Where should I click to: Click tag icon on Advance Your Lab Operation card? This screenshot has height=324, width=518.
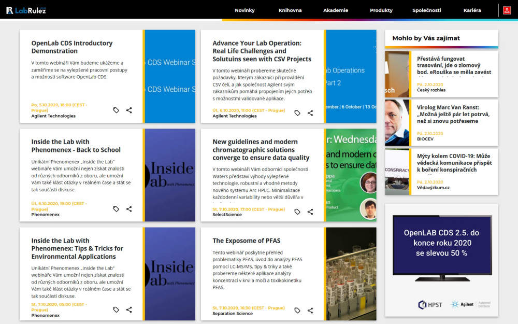point(297,113)
